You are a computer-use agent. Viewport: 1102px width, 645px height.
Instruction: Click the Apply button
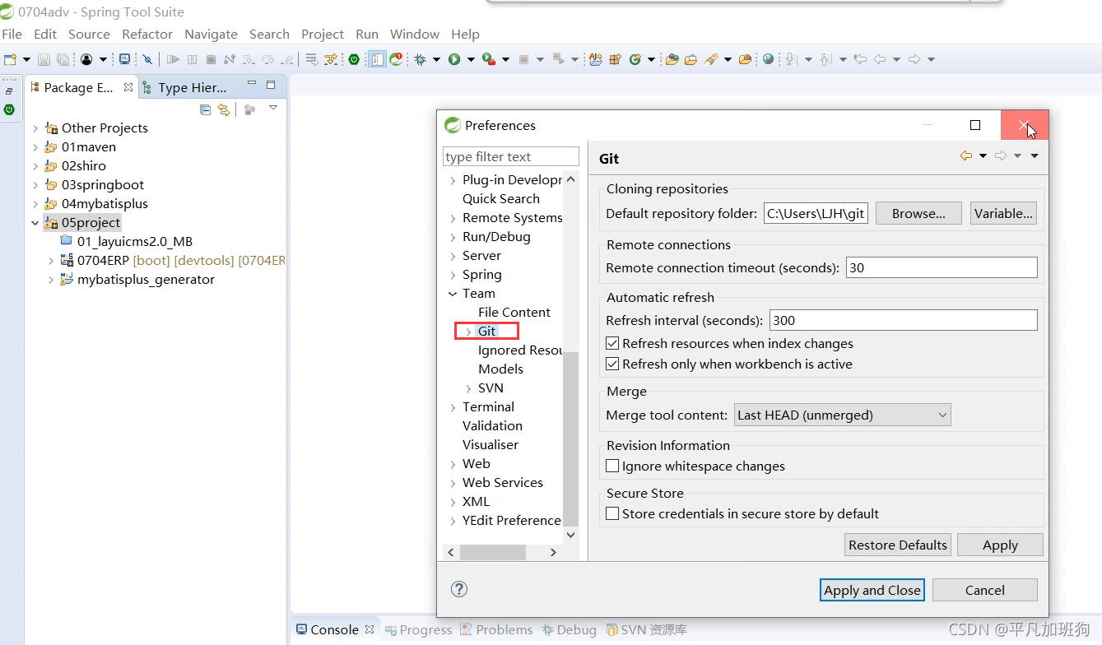pos(1000,545)
